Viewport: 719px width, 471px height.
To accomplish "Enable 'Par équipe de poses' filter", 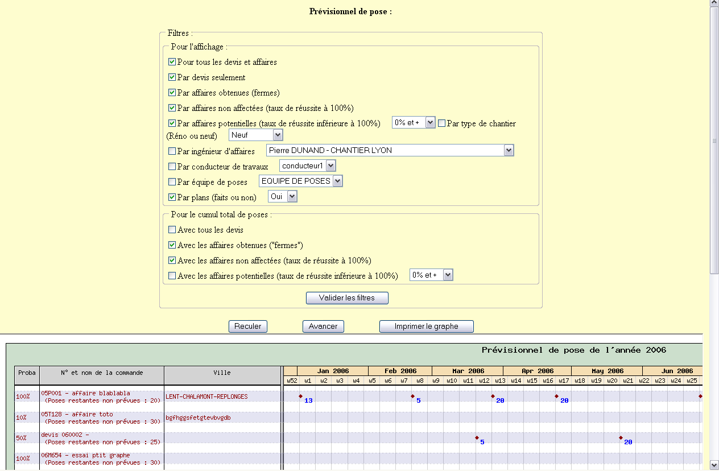I will 172,182.
